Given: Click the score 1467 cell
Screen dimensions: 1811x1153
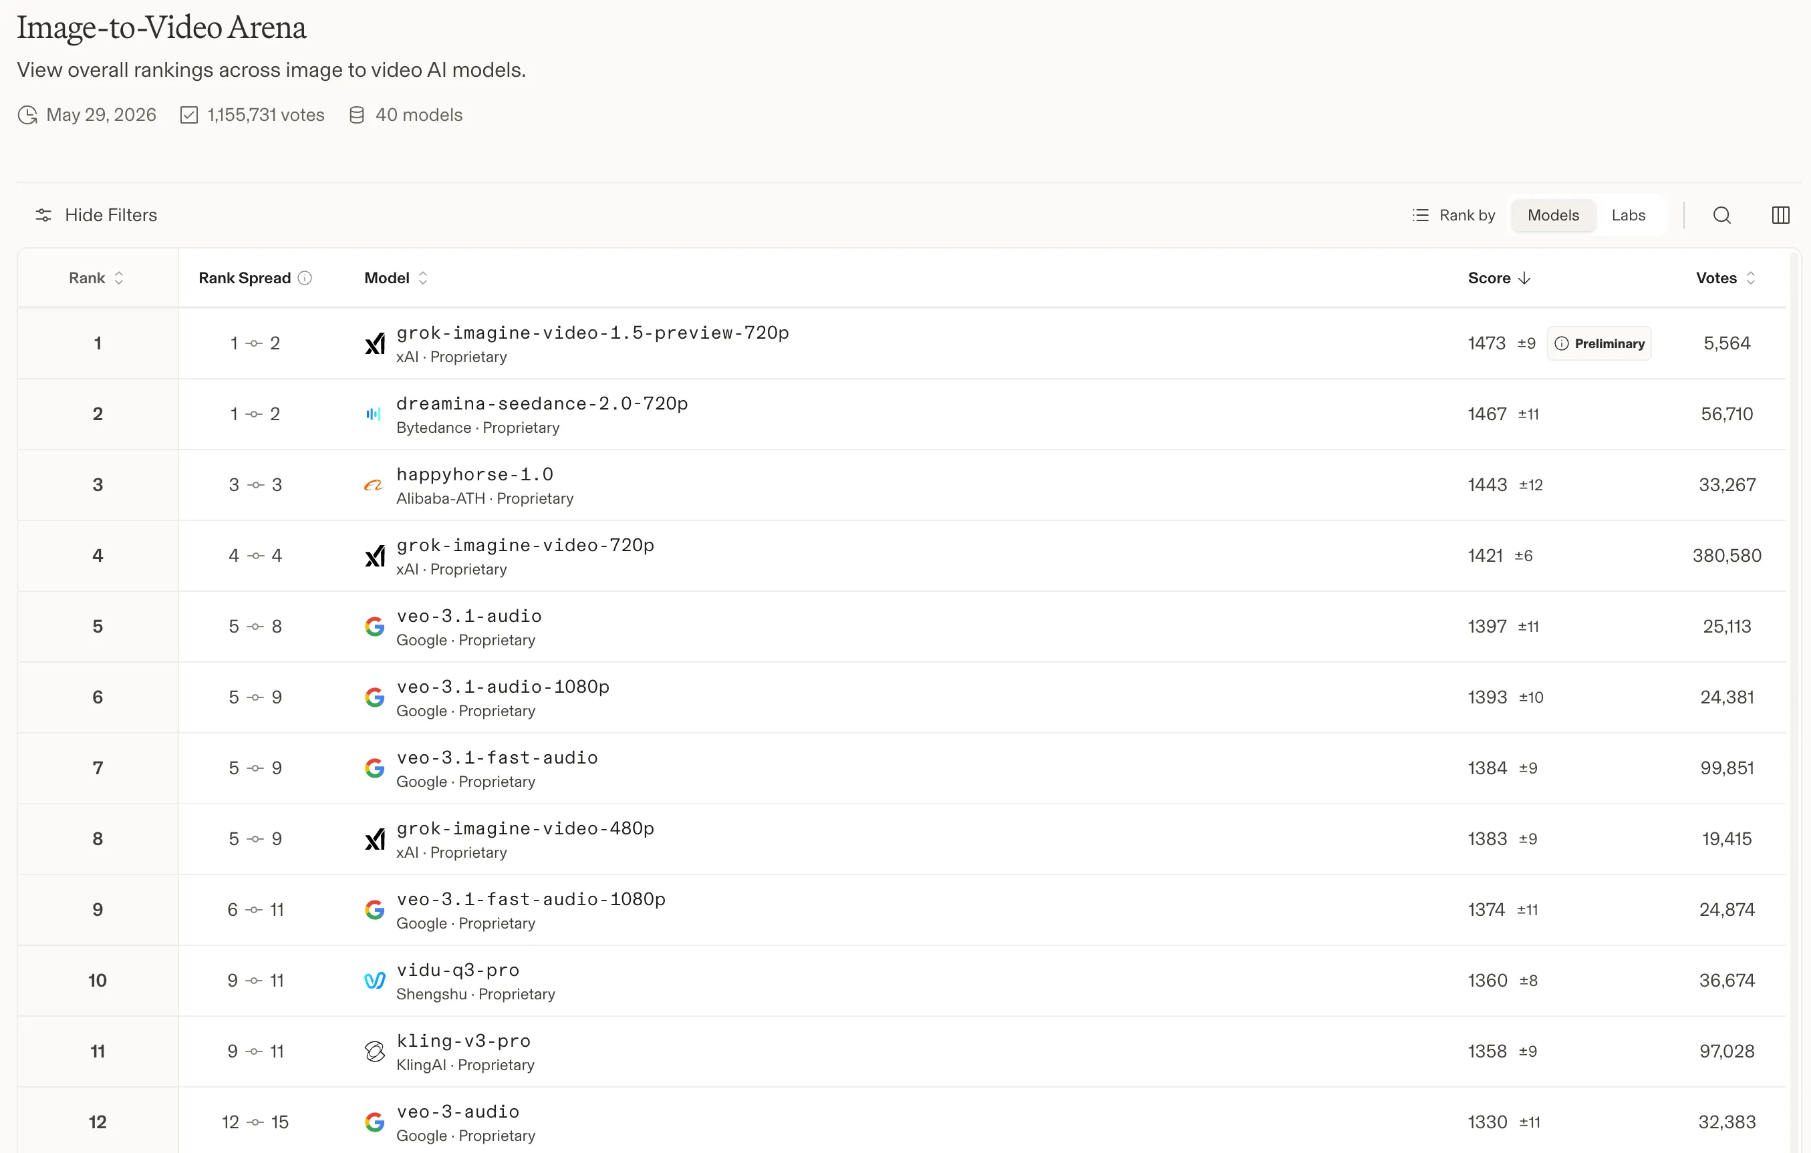Looking at the screenshot, I should 1487,414.
